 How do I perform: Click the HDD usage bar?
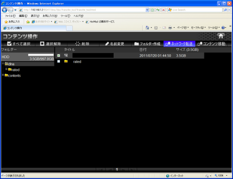41,55
